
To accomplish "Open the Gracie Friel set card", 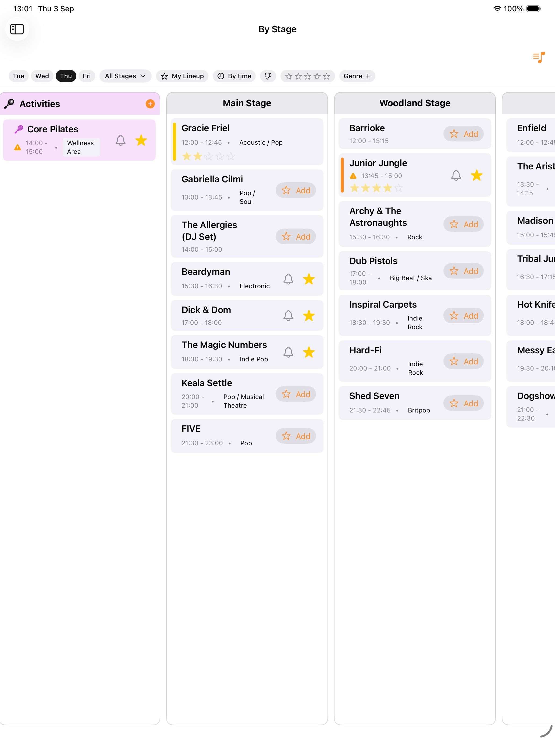I will pos(247,141).
